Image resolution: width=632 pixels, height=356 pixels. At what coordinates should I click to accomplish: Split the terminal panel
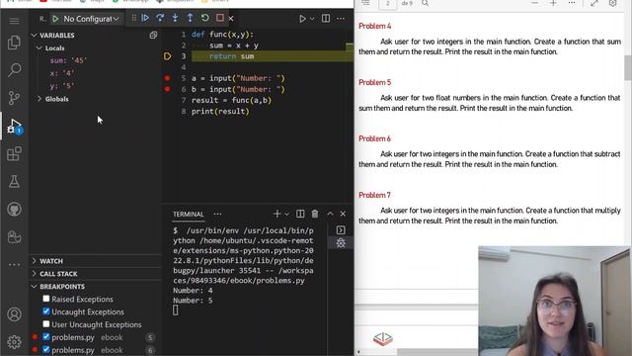pyautogui.click(x=300, y=214)
